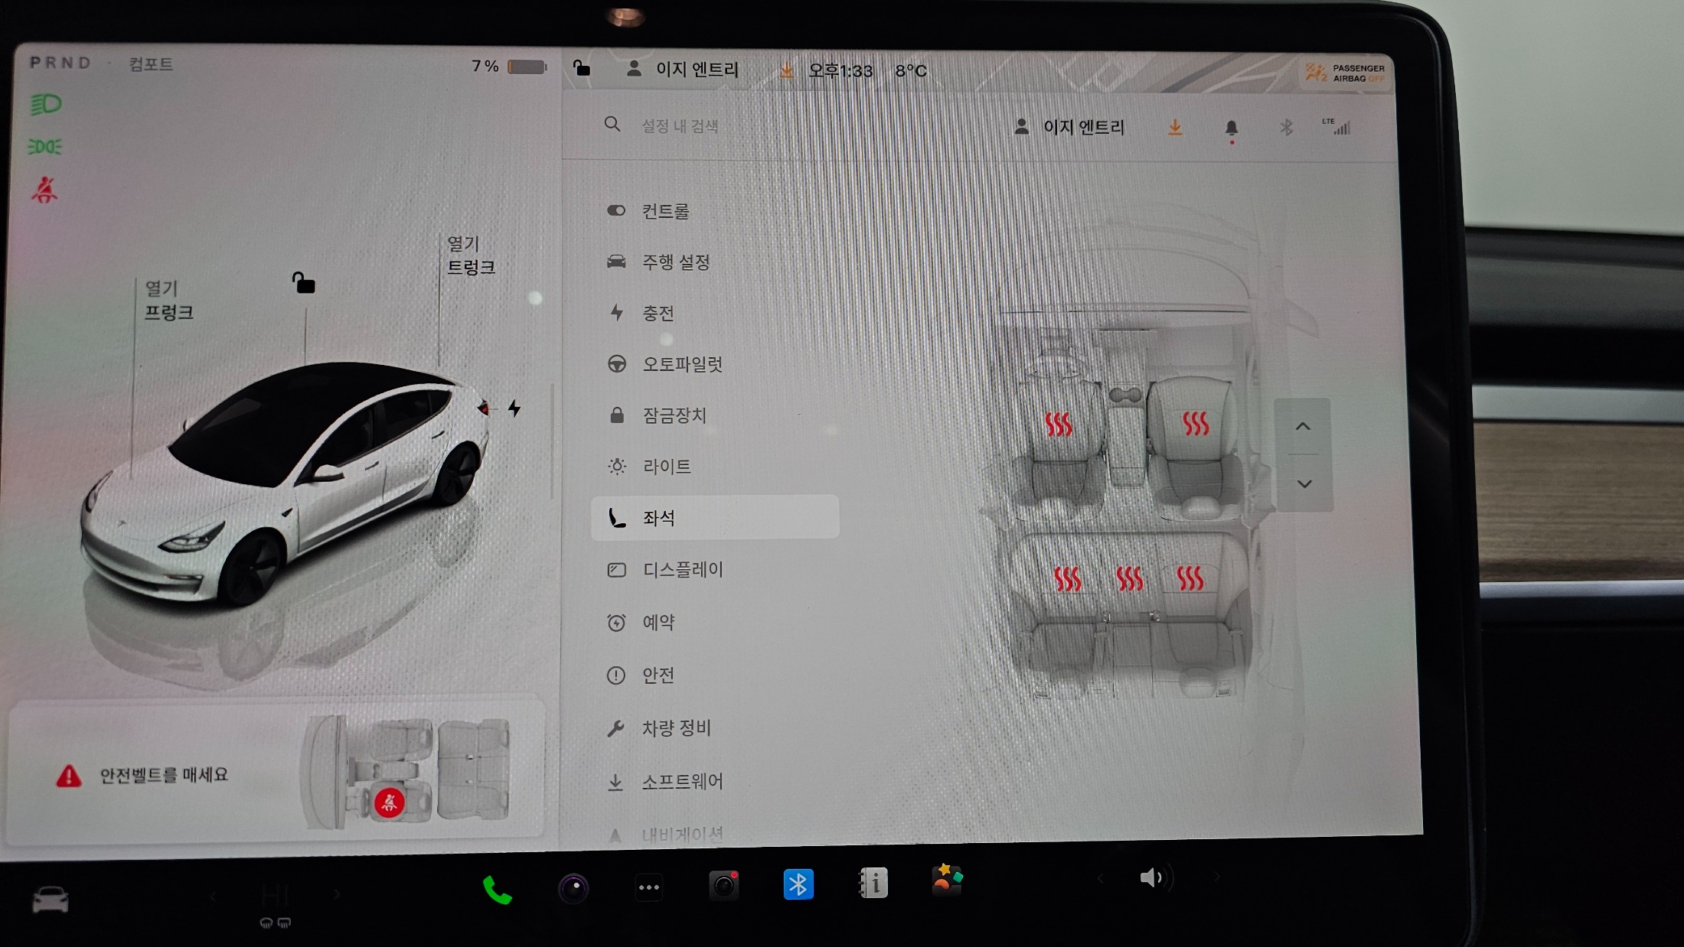
Task: Toggle rear center seat heater
Action: click(x=1129, y=579)
